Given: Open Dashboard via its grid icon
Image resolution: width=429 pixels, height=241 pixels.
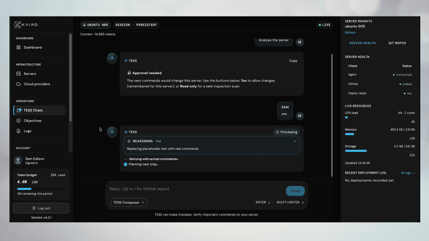Looking at the screenshot, I should (18, 48).
